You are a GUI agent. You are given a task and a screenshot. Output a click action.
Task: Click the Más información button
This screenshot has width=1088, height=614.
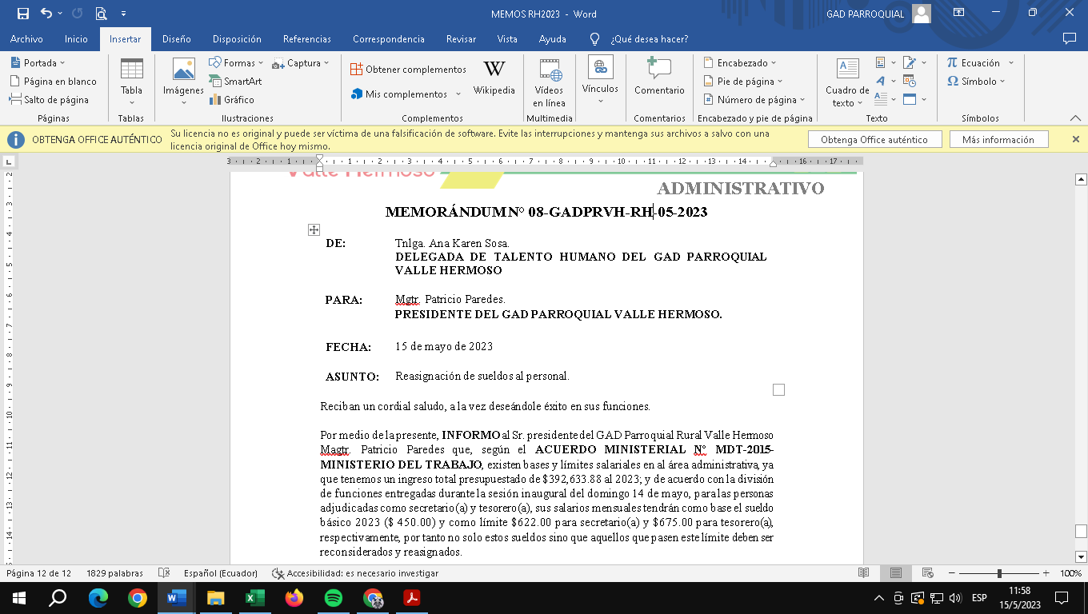[998, 140]
